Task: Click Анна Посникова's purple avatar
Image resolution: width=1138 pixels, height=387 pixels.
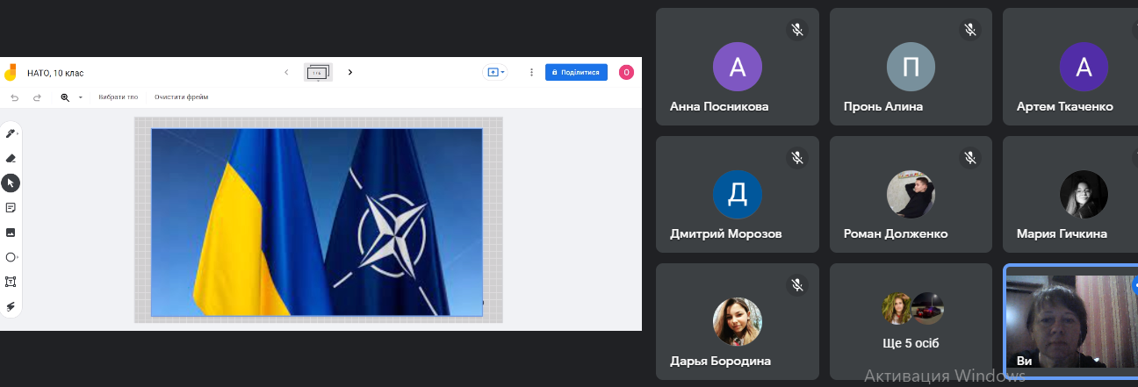Action: point(738,67)
